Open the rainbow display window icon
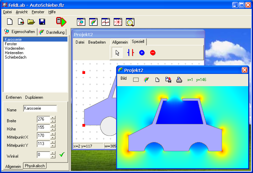The height and width of the screenshot is (173, 253). click(93, 22)
